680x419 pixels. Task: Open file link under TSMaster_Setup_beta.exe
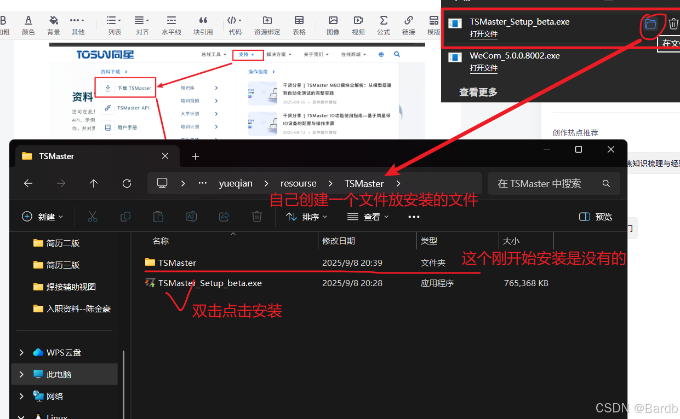(x=483, y=34)
